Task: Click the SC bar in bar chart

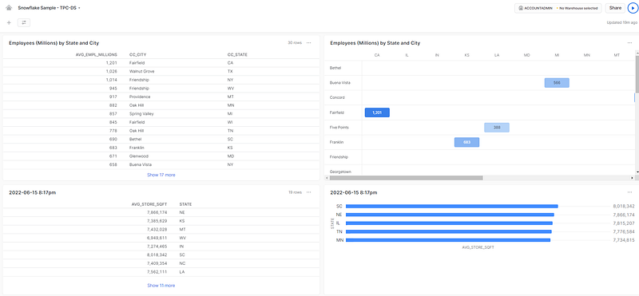Action: (451, 206)
